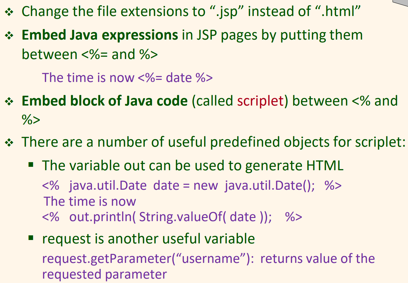The height and width of the screenshot is (283, 408).
Task: Click the words "requested parameter" on the last line
Action: 105,275
